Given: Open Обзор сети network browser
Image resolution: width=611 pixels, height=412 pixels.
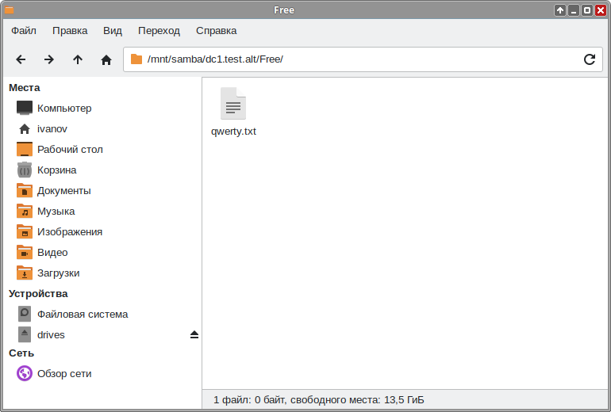Looking at the screenshot, I should [x=63, y=374].
